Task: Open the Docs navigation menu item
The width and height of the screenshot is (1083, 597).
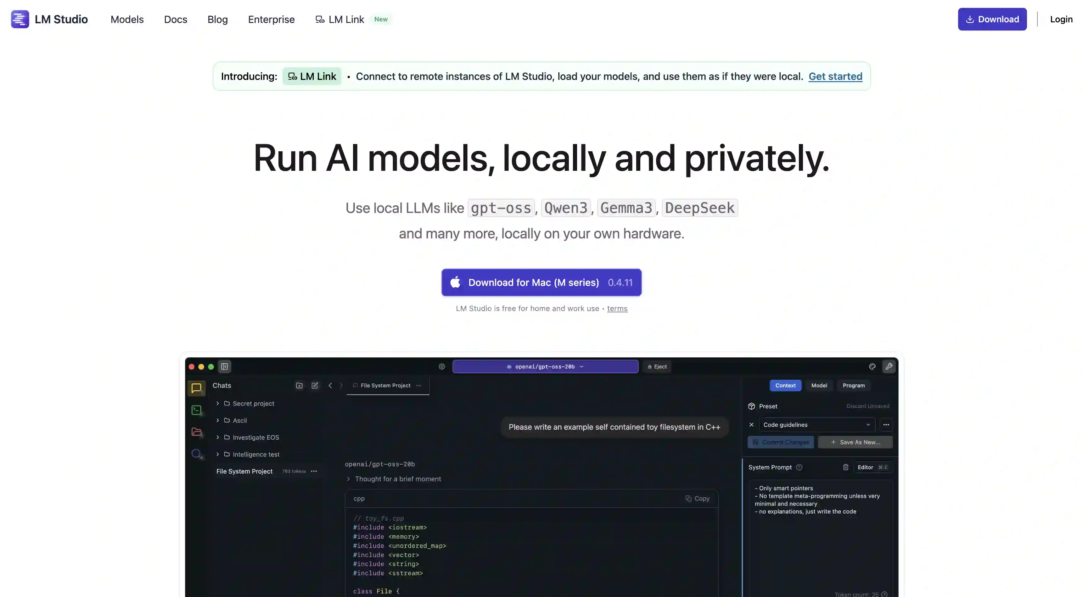Action: [x=175, y=19]
